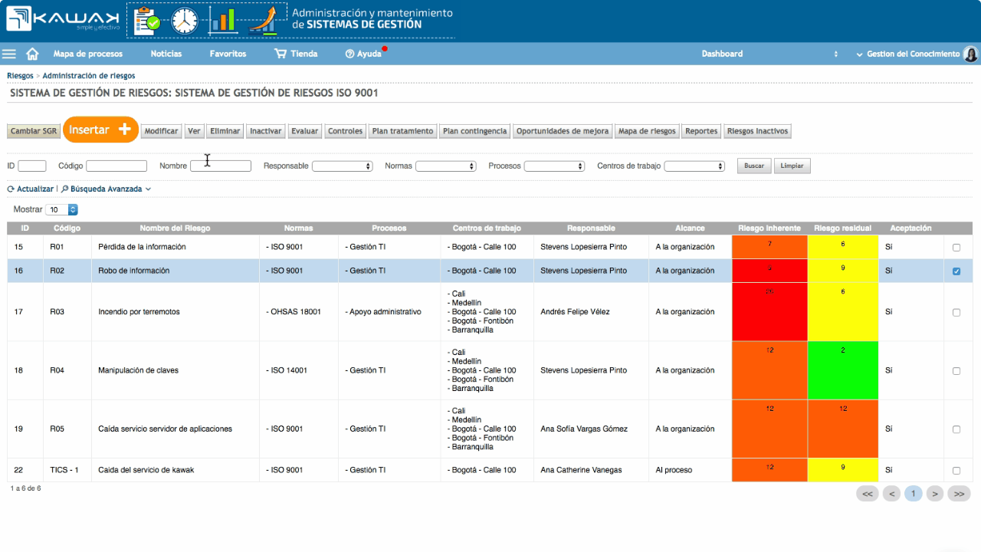
Task: Open the hamburger navigation menu
Action: tap(8, 54)
